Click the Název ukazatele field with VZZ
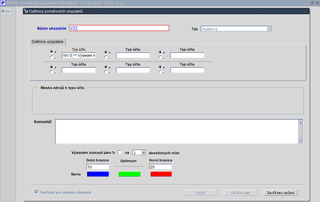The width and height of the screenshot is (320, 202). (119, 28)
